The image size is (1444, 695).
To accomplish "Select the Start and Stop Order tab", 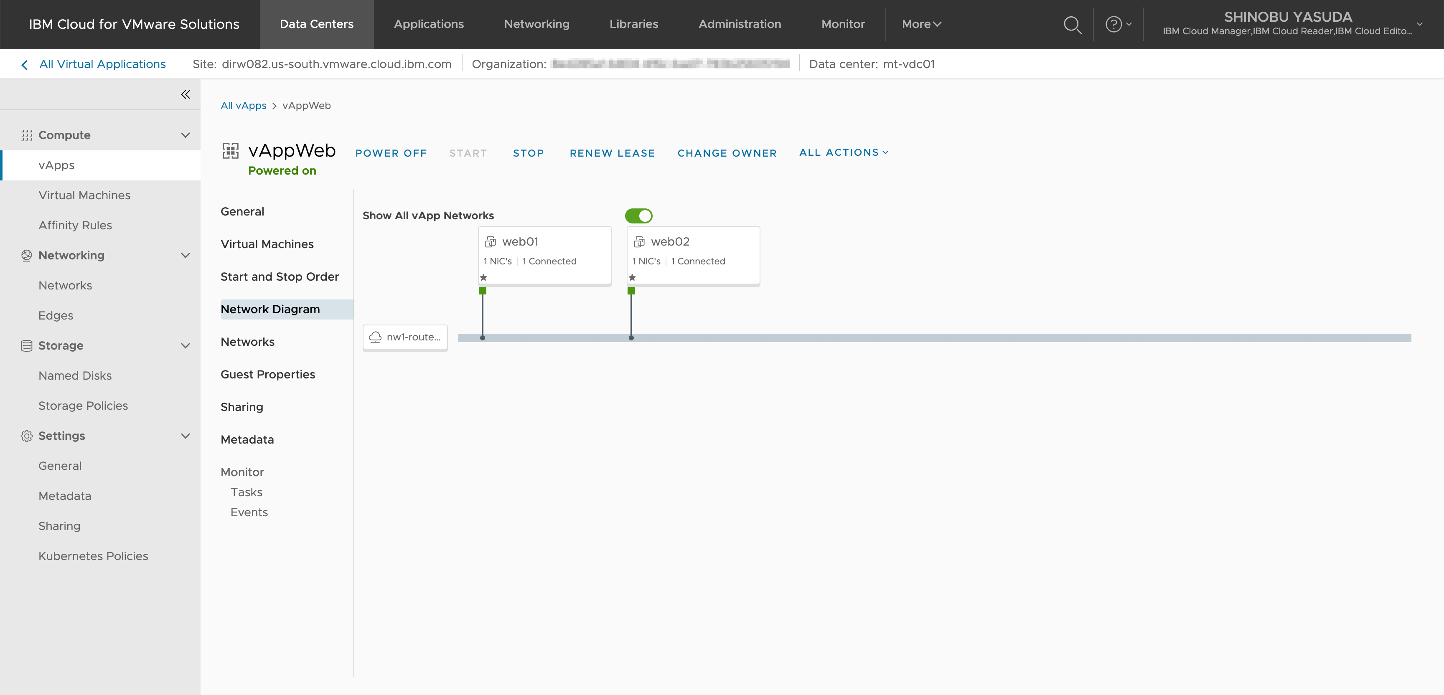I will point(280,277).
